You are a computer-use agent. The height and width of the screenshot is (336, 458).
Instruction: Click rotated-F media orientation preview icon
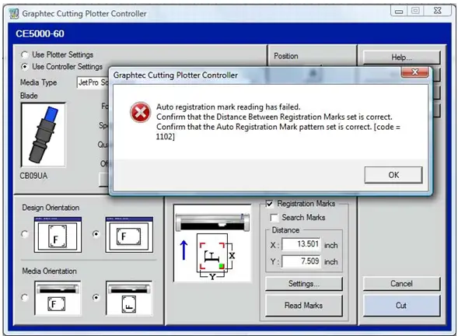[129, 299]
